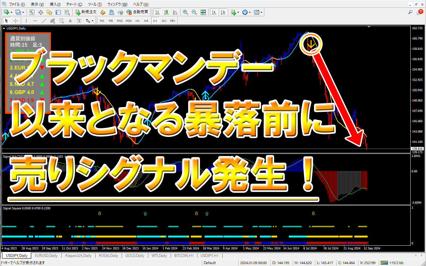The width and height of the screenshot is (426, 266).
Task: Select the trendline drawing tool
Action: click(x=44, y=21)
